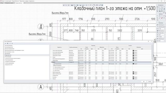Viewport: 166px width, 93px height.
Task: Cancel the display styles dialog
Action: (x=150, y=82)
